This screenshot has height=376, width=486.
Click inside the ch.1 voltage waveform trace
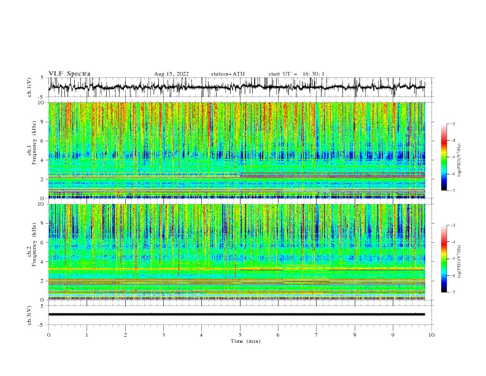click(x=236, y=87)
